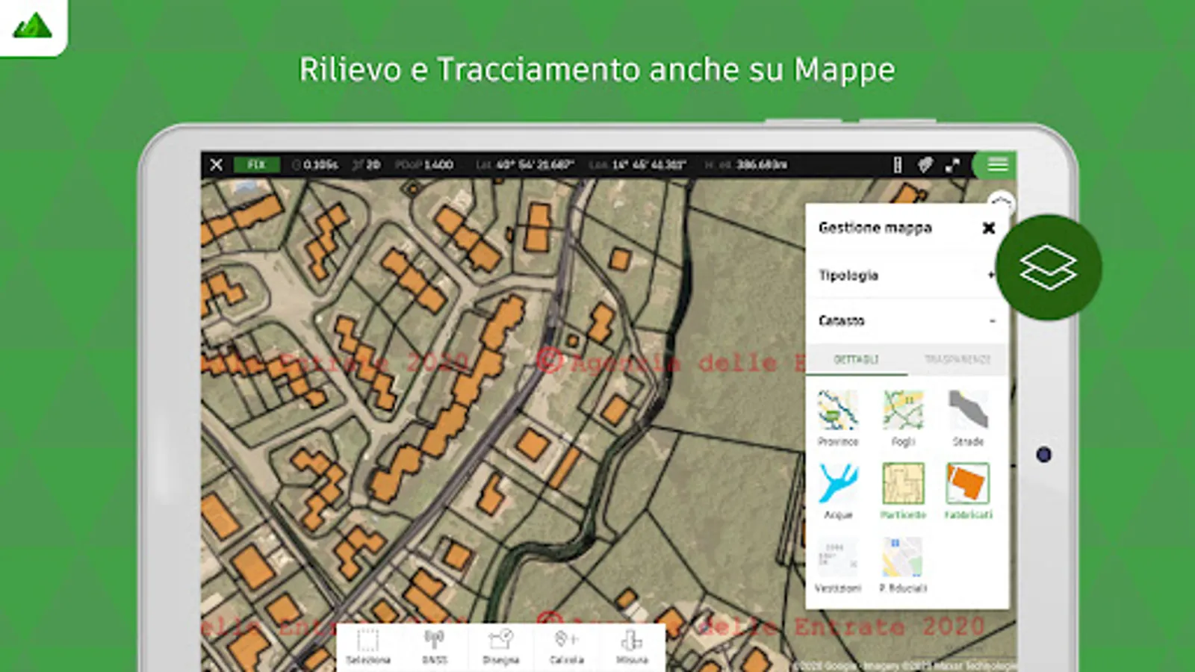Open the Misura tool
The image size is (1195, 672).
click(632, 647)
